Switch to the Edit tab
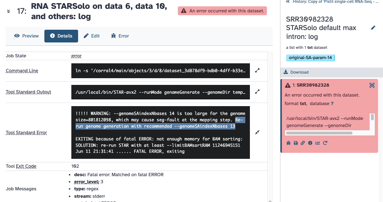383x202 pixels. click(92, 36)
